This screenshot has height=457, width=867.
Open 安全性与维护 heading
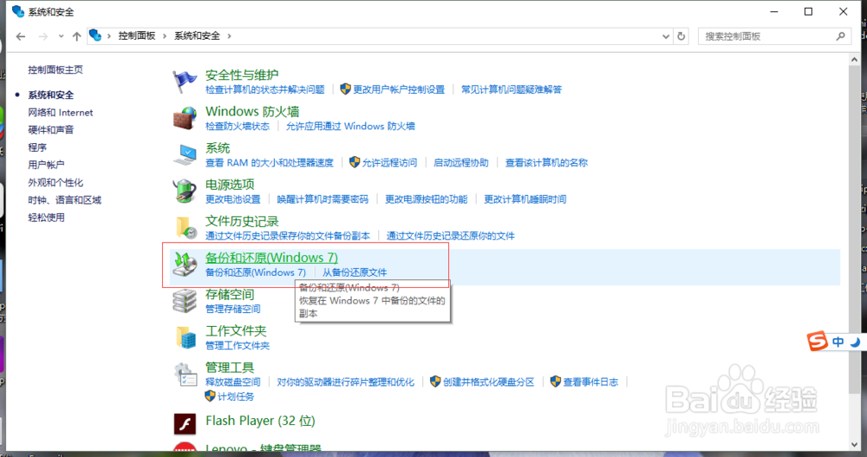(x=242, y=75)
